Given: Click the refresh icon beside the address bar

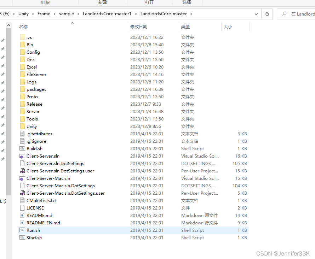Looking at the screenshot, I should (x=268, y=14).
